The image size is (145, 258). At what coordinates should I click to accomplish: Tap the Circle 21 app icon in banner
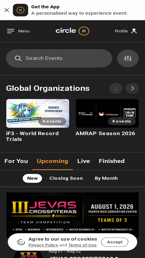20,10
